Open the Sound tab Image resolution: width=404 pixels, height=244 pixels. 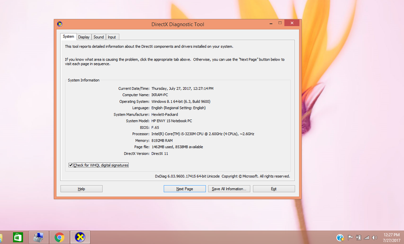(x=98, y=37)
